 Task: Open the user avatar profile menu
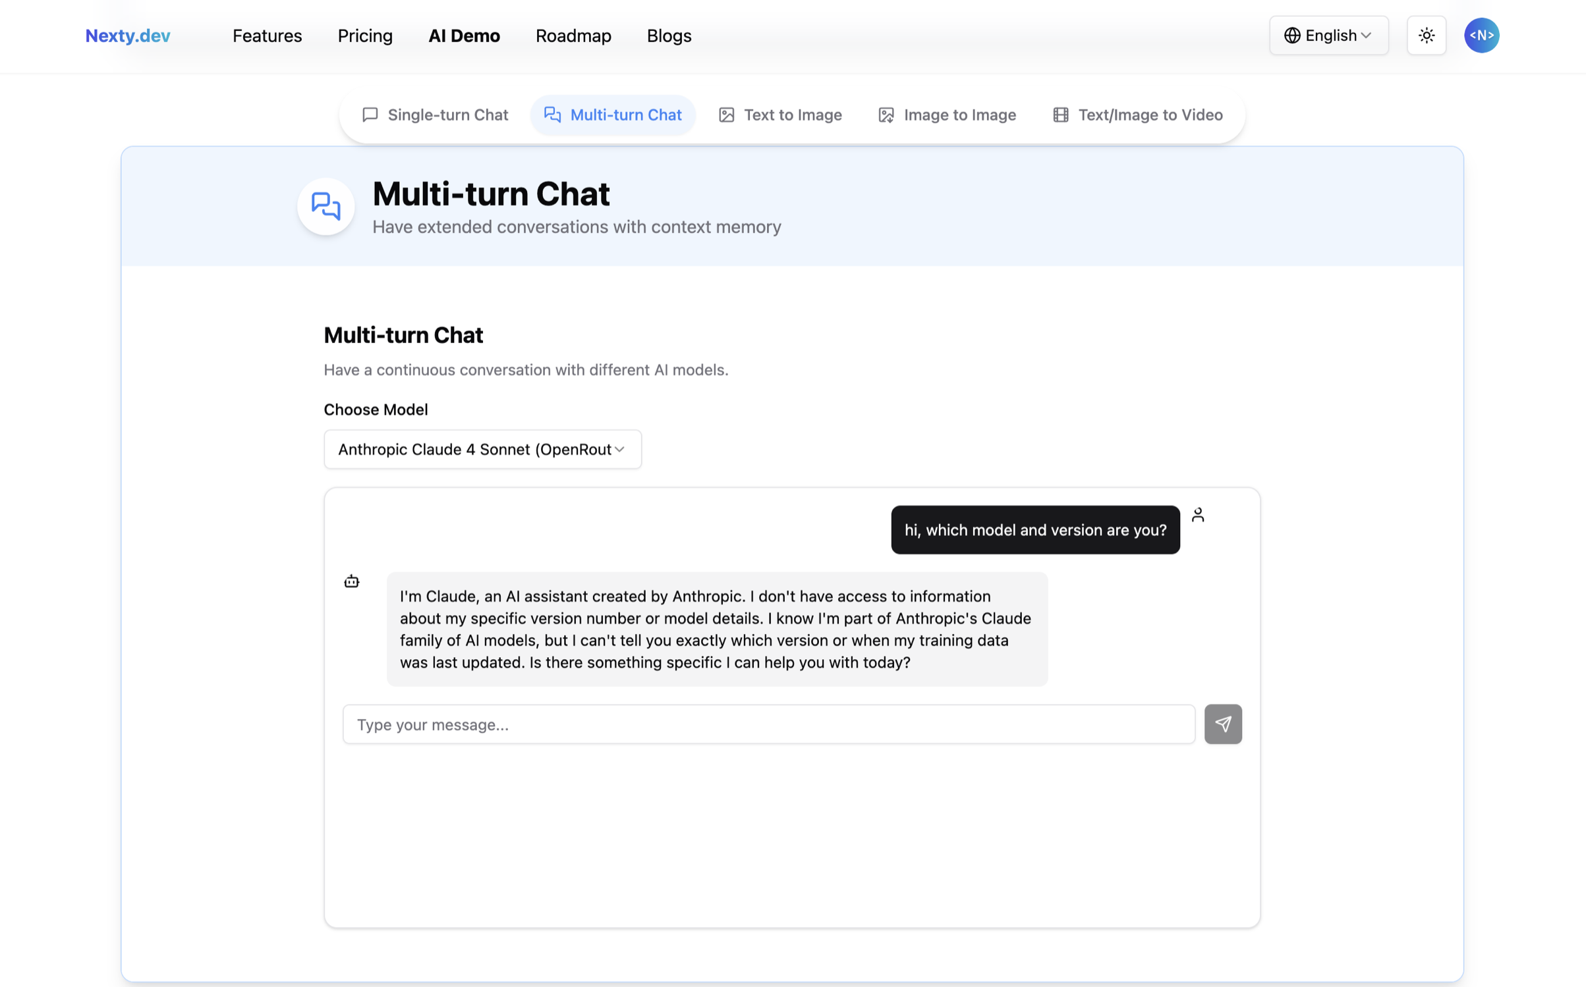click(x=1481, y=35)
